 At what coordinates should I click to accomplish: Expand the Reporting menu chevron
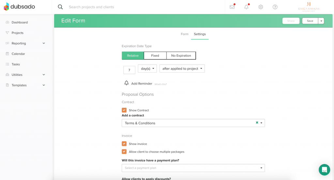[x=44, y=43]
